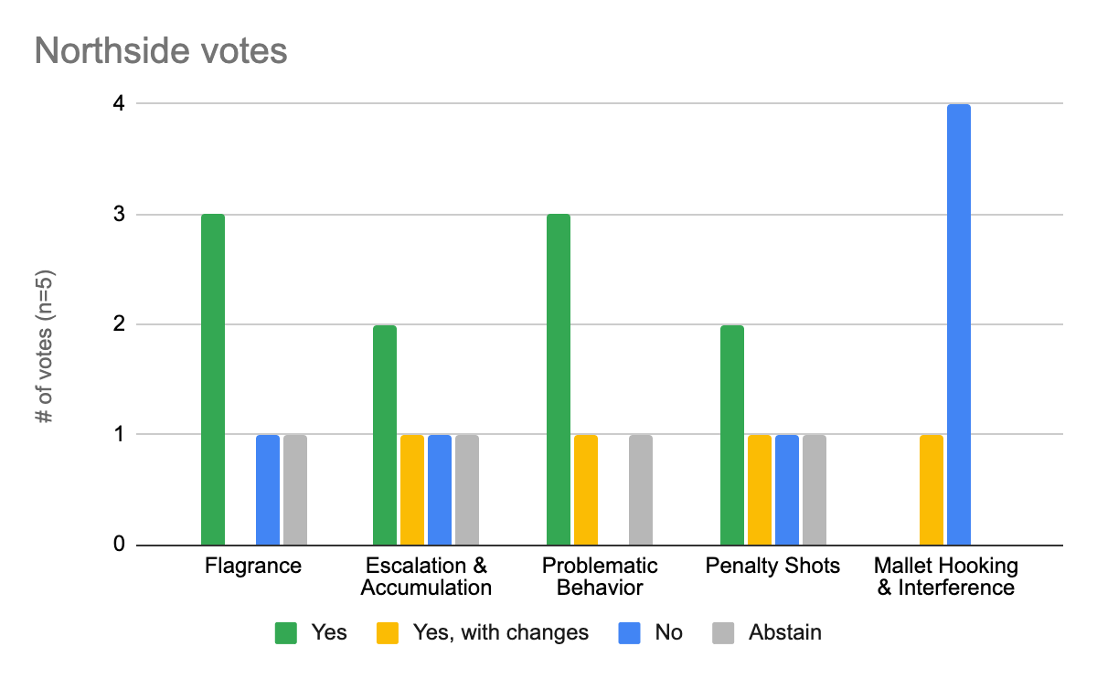Viewport: 1097px width, 678px height.
Task: Click the yellow Yes, with changes legend swatch
Action: (x=388, y=633)
